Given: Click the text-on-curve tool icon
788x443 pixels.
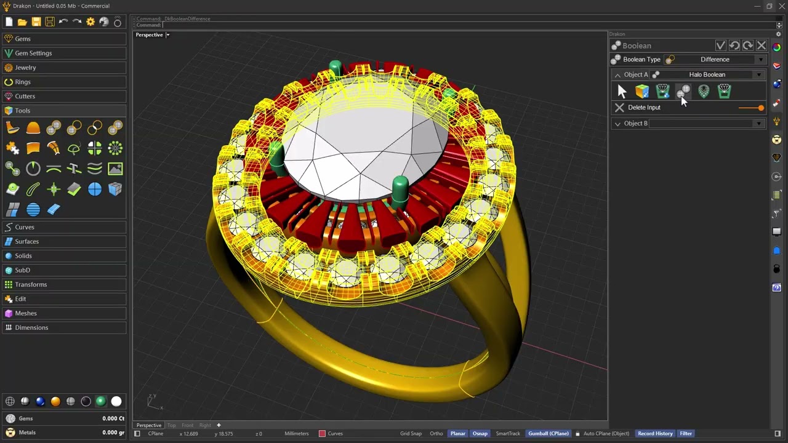Looking at the screenshot, I should 74,169.
